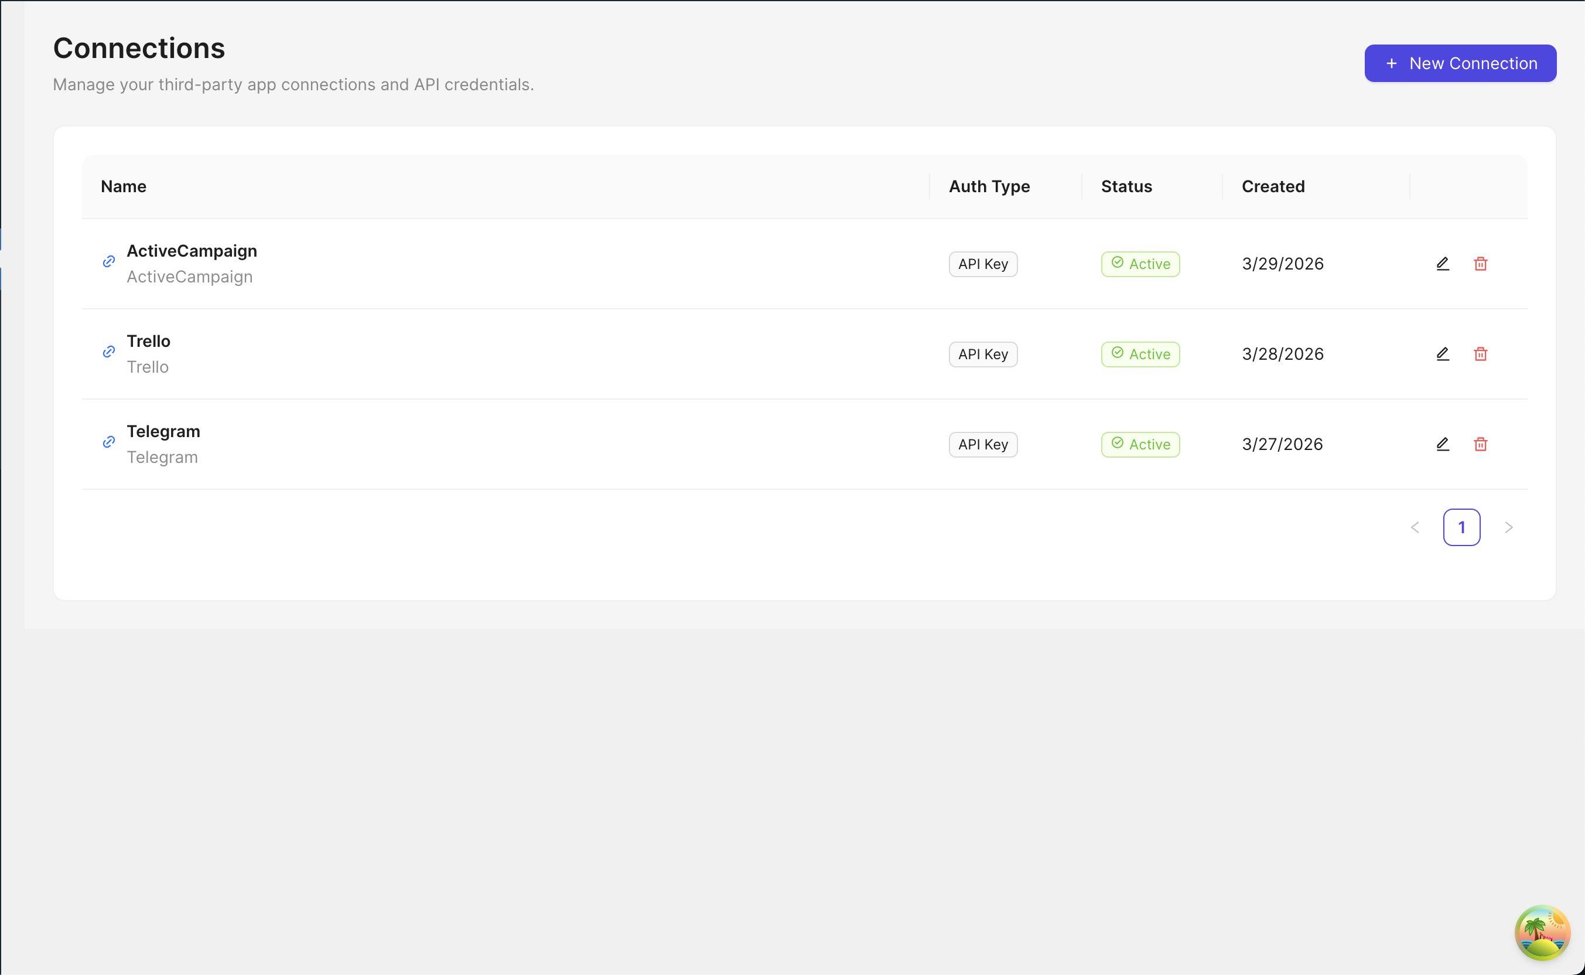
Task: Go to the previous page of connections
Action: tap(1415, 527)
